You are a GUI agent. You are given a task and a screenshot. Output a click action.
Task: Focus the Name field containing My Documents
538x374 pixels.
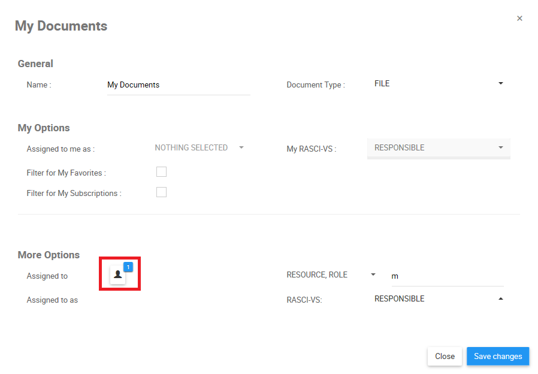(x=178, y=85)
